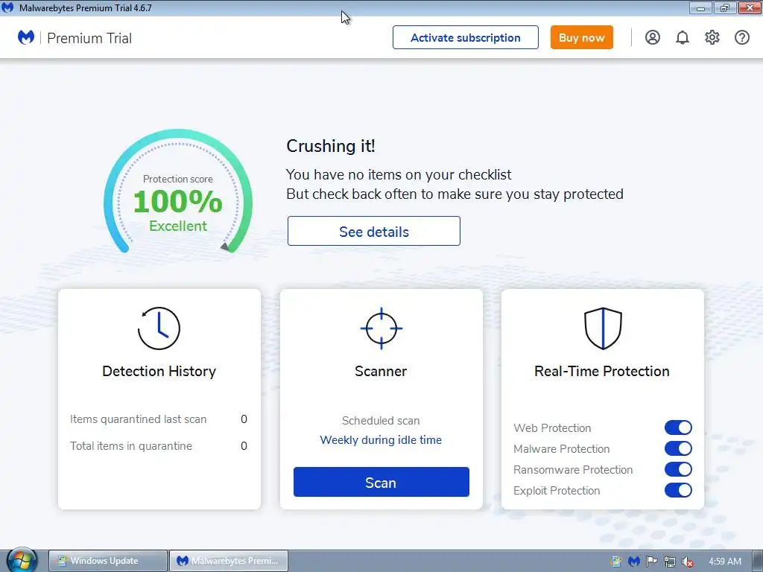Open Real-Time Protection card title
The height and width of the screenshot is (572, 763).
pos(602,371)
